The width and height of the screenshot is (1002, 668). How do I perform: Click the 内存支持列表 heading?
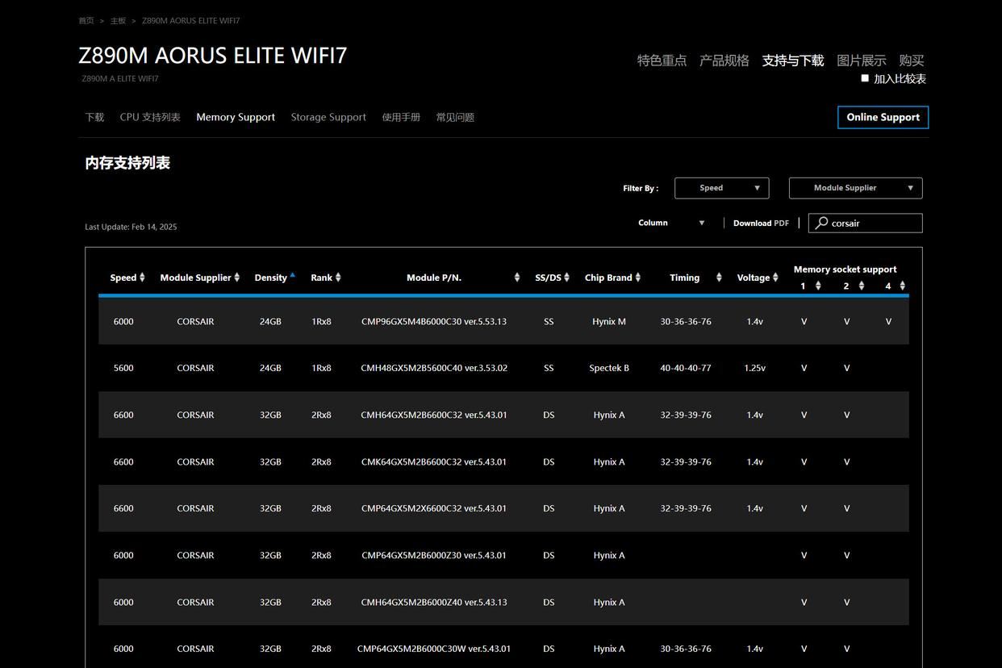(x=127, y=163)
